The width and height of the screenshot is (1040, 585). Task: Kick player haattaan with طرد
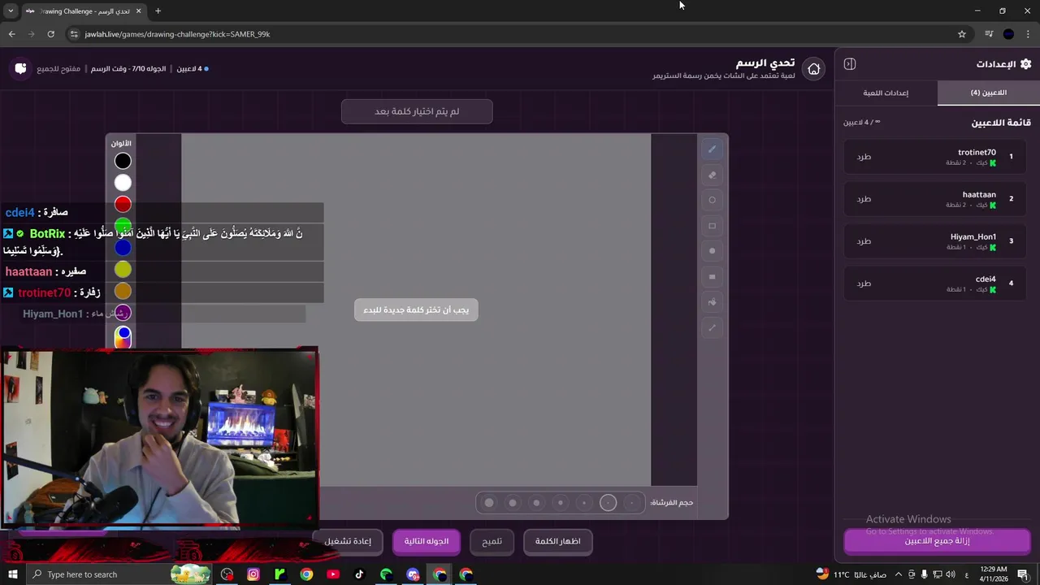pos(864,198)
